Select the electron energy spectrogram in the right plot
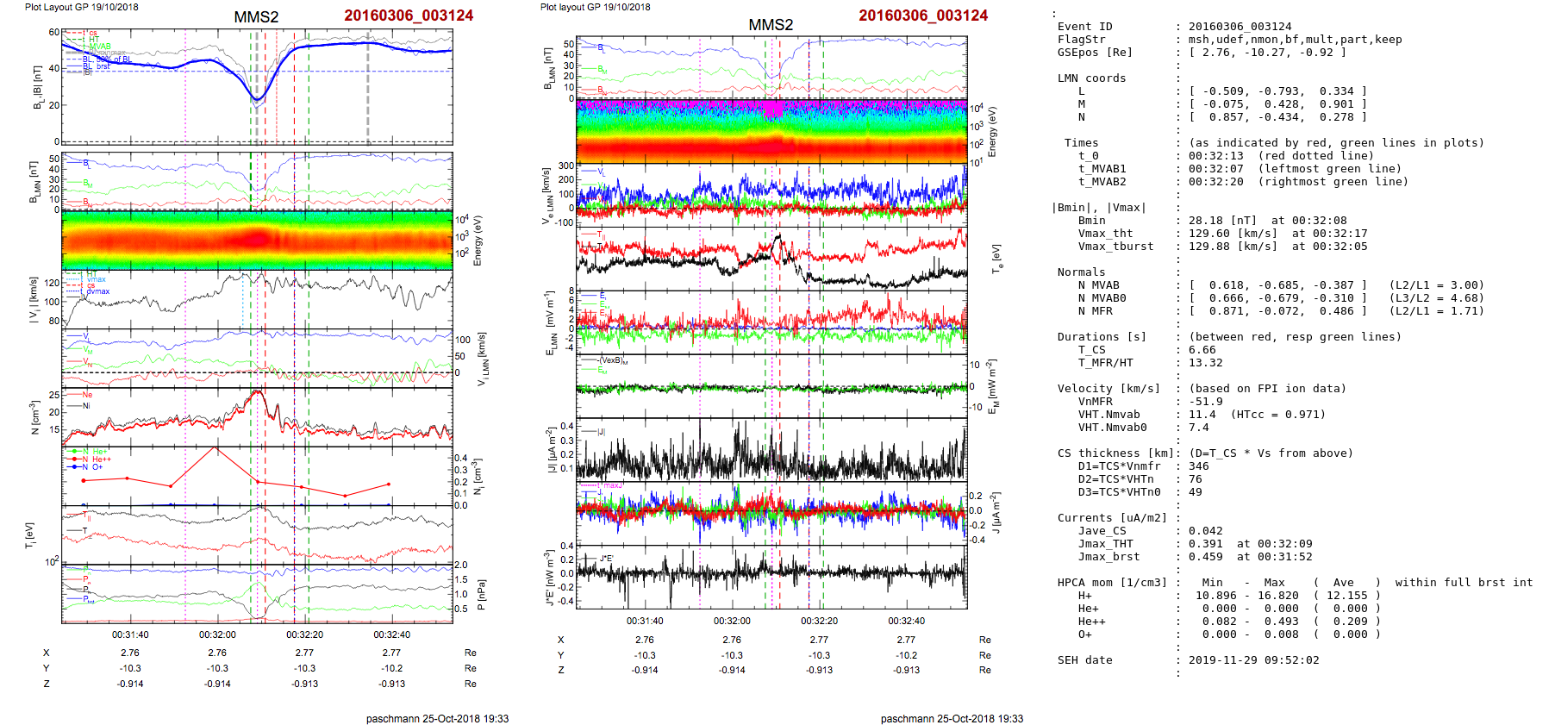The height and width of the screenshot is (725, 1555). [771, 131]
